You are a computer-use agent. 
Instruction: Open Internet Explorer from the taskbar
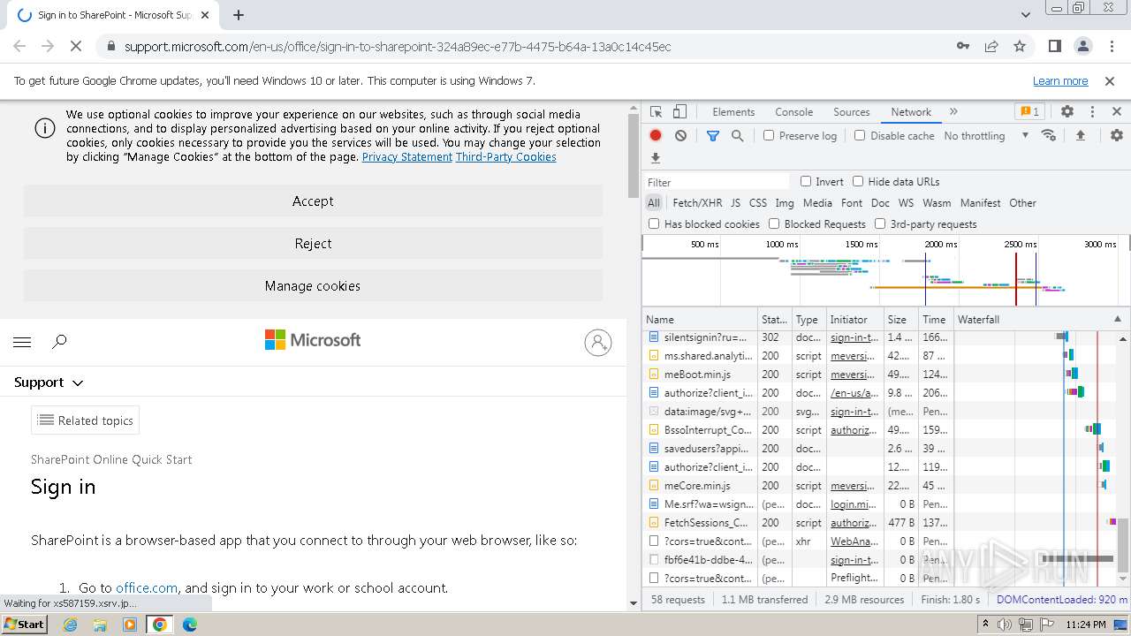point(71,625)
